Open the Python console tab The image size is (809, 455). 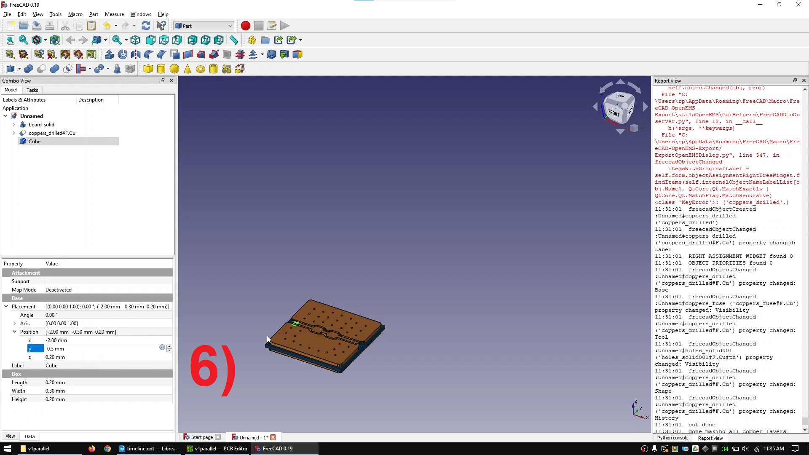tap(672, 438)
